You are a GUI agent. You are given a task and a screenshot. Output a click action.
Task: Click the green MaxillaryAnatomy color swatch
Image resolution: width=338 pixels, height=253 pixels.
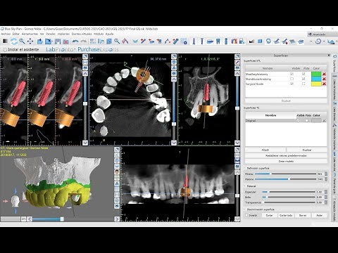[x=316, y=74]
